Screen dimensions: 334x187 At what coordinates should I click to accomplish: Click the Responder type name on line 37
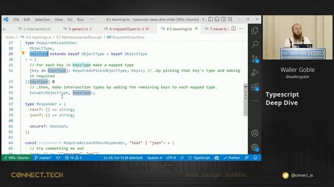pyautogui.click(x=46, y=104)
